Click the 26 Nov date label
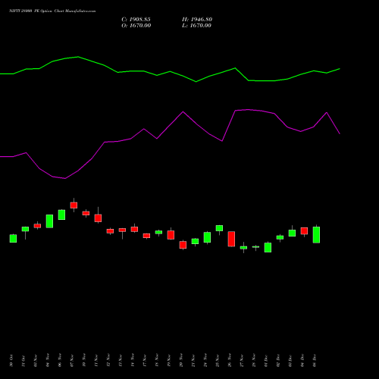Image resolution: width=379 pixels, height=379 pixels. point(230,361)
